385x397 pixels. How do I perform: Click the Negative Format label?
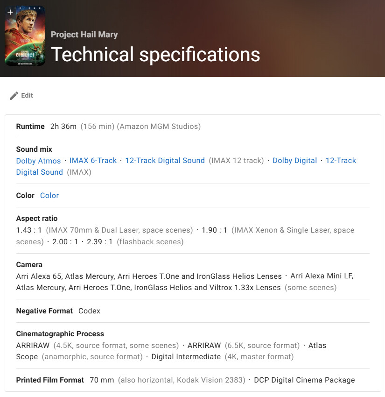point(44,311)
